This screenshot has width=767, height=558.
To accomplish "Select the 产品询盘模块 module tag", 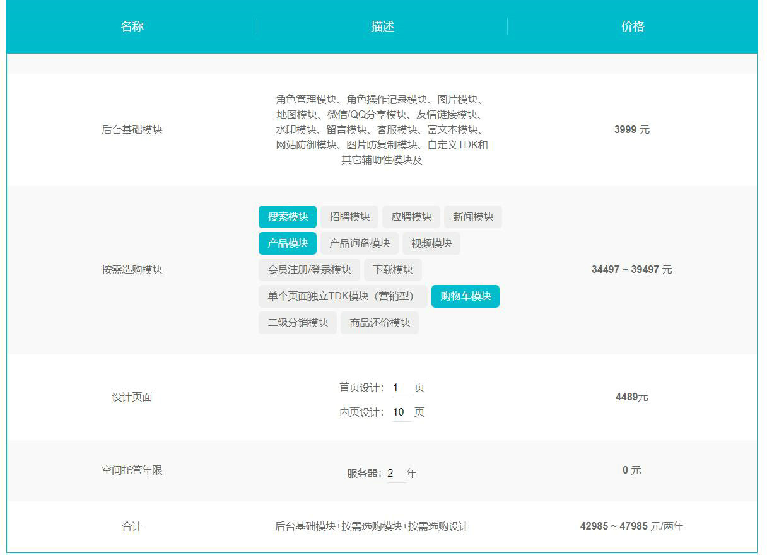I will 360,243.
